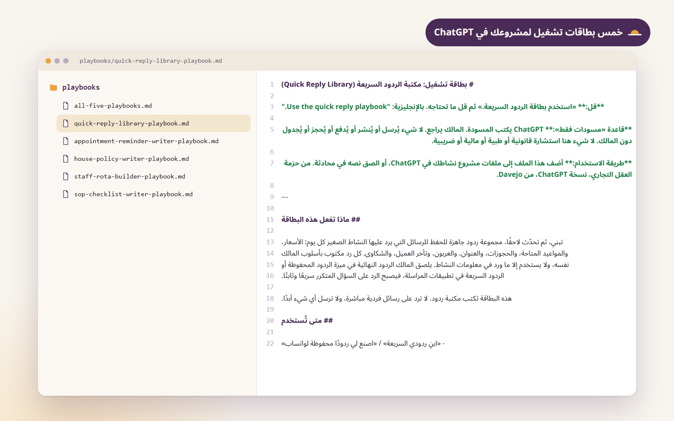Viewport: 674px width, 421px height.
Task: Click file icon beside all-five-playbooks.md
Action: (x=66, y=106)
